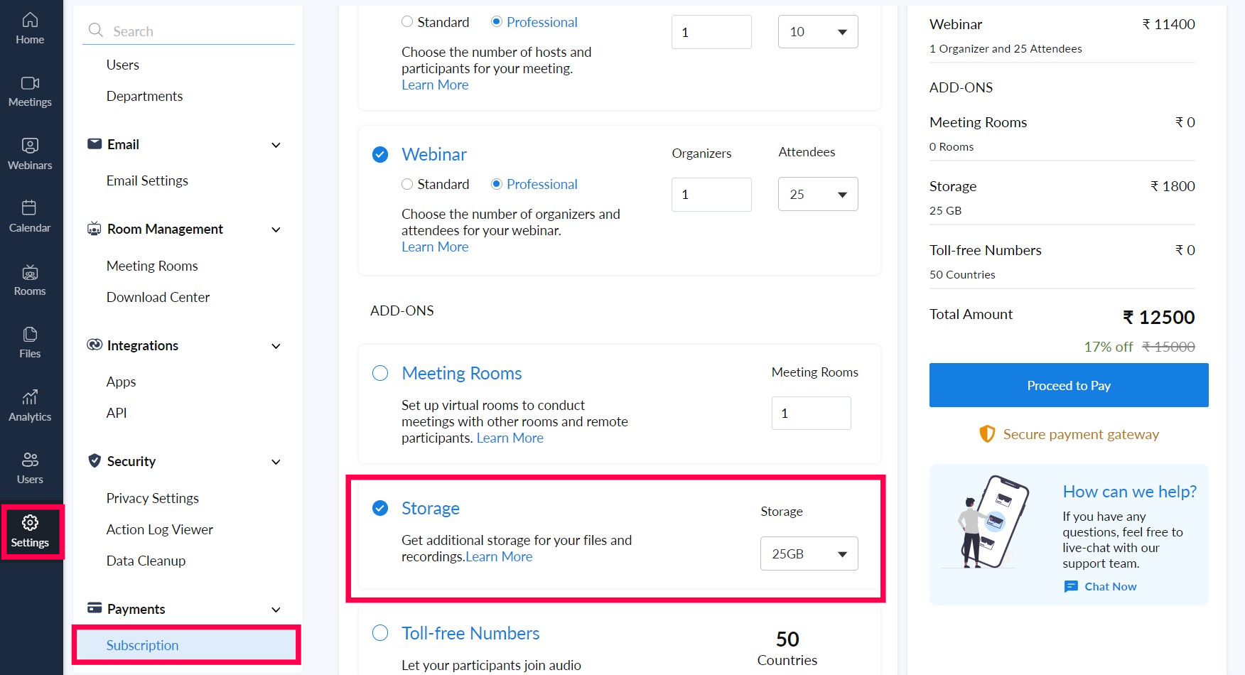Open the Storage size dropdown 25GB
The width and height of the screenshot is (1245, 675).
click(809, 554)
